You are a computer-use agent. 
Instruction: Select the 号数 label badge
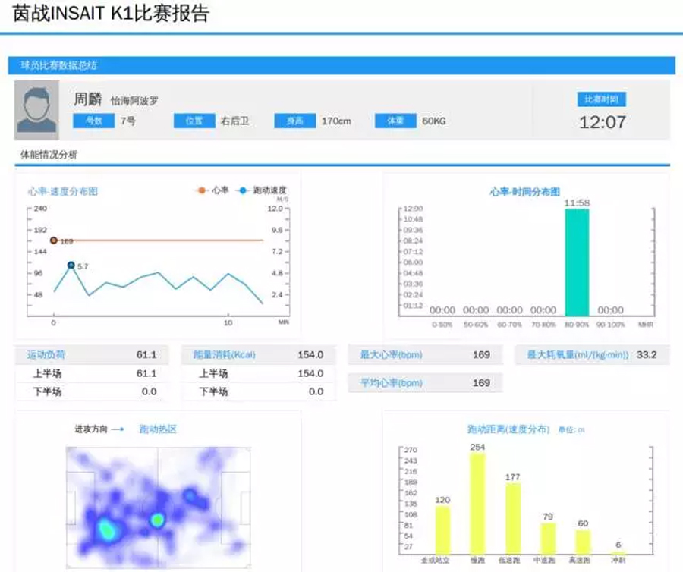(93, 121)
